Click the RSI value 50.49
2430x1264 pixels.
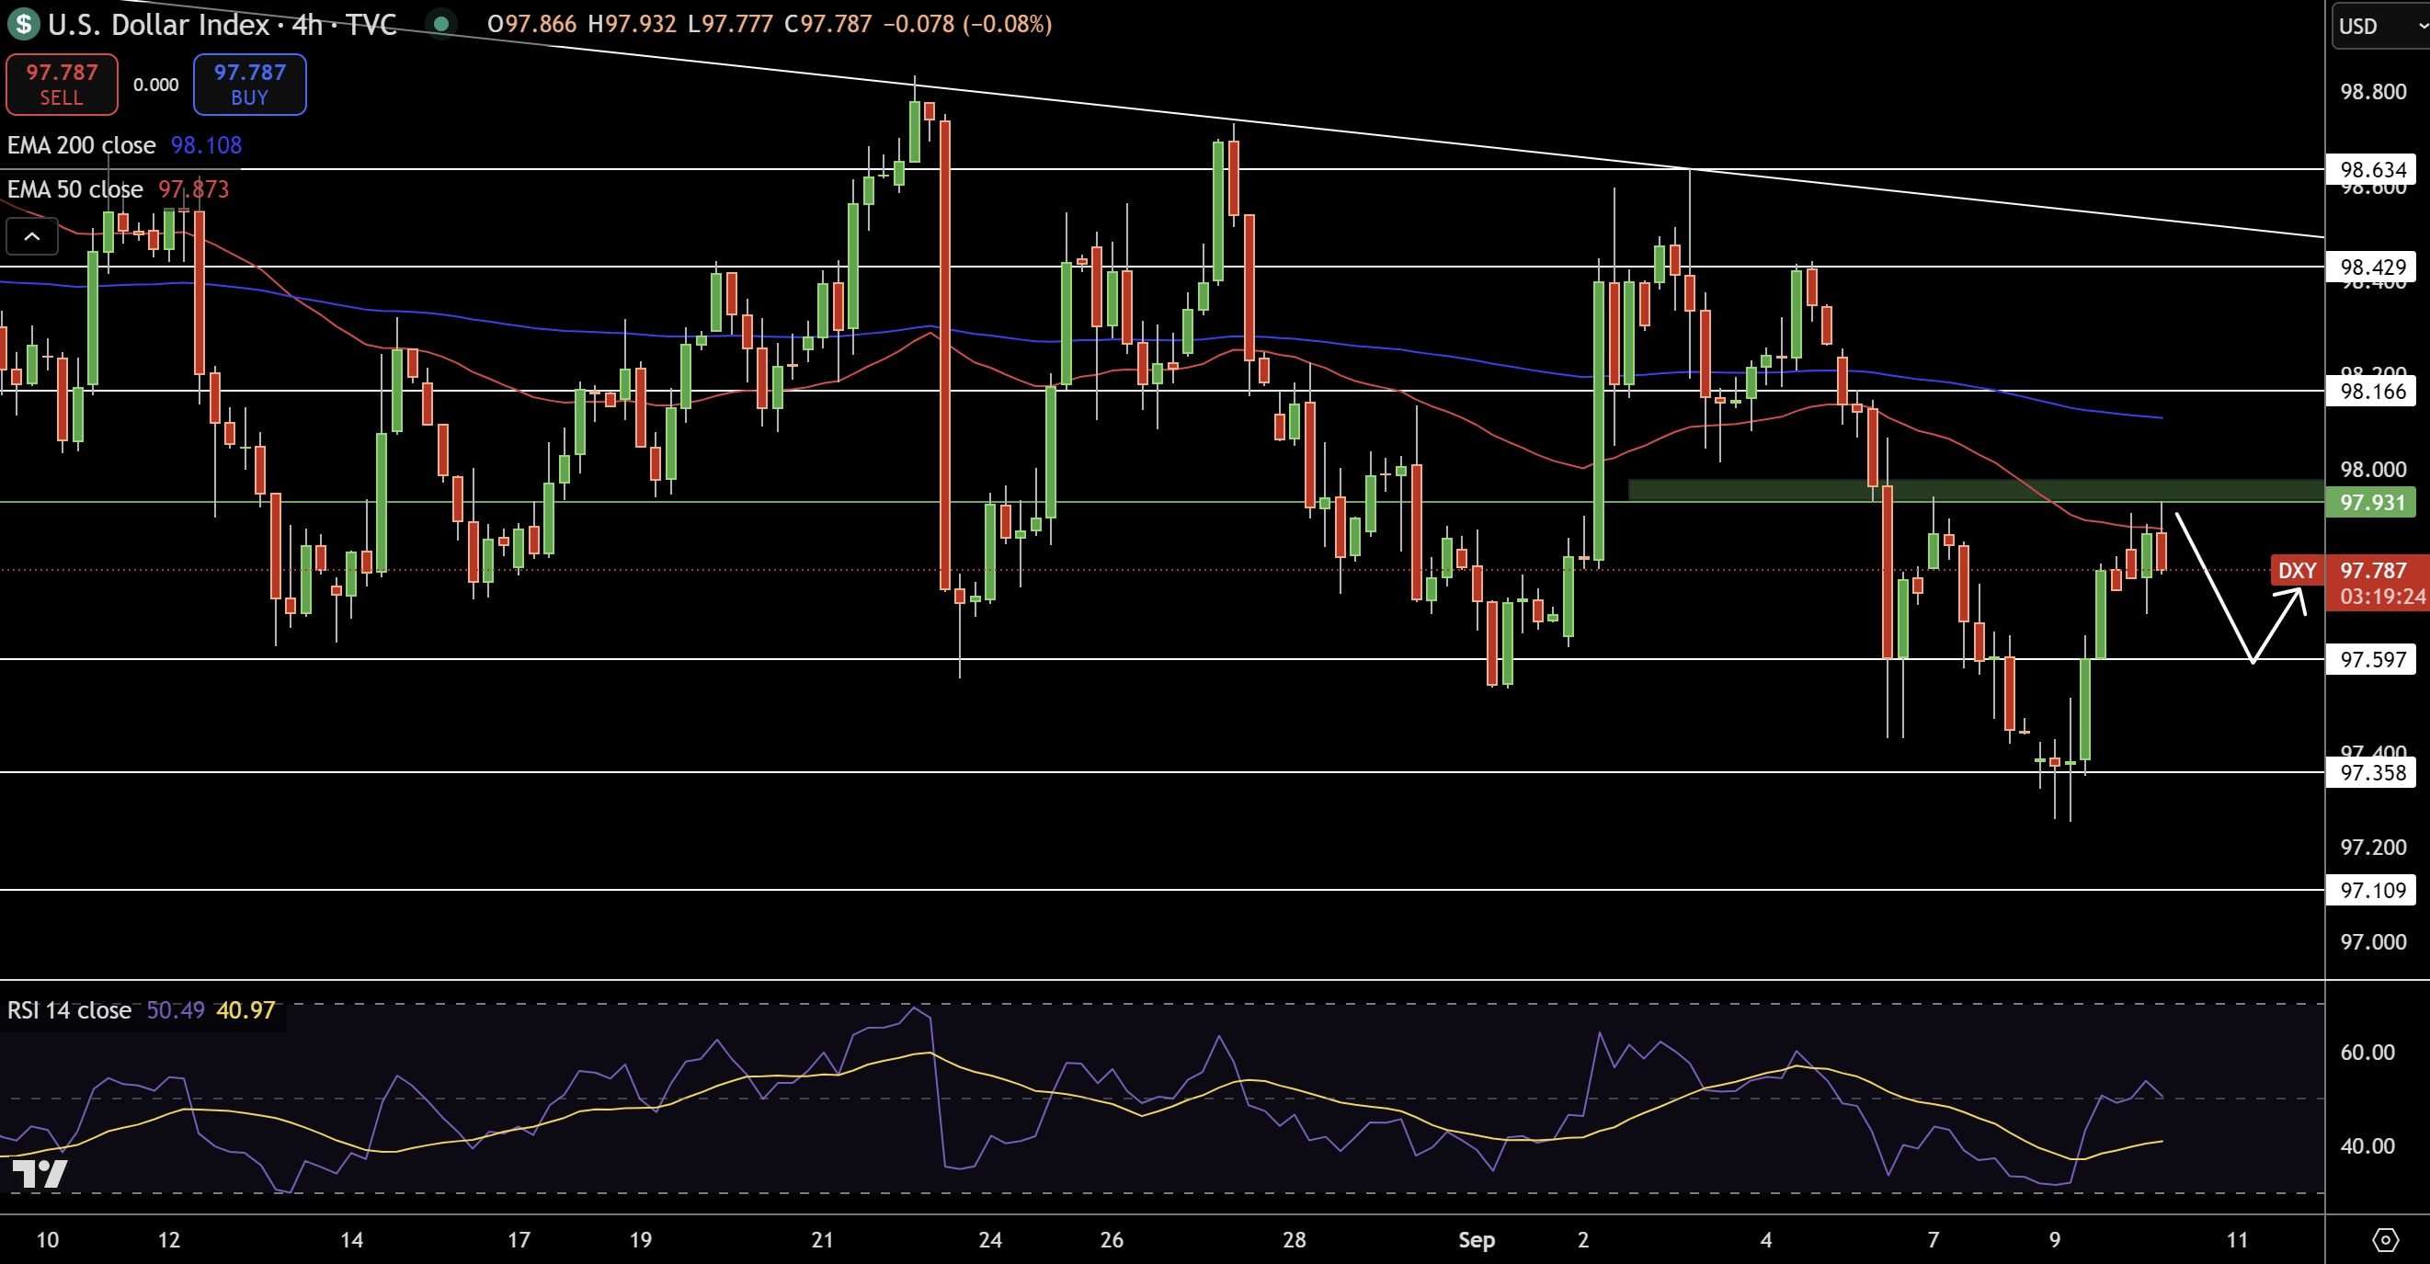(176, 1010)
